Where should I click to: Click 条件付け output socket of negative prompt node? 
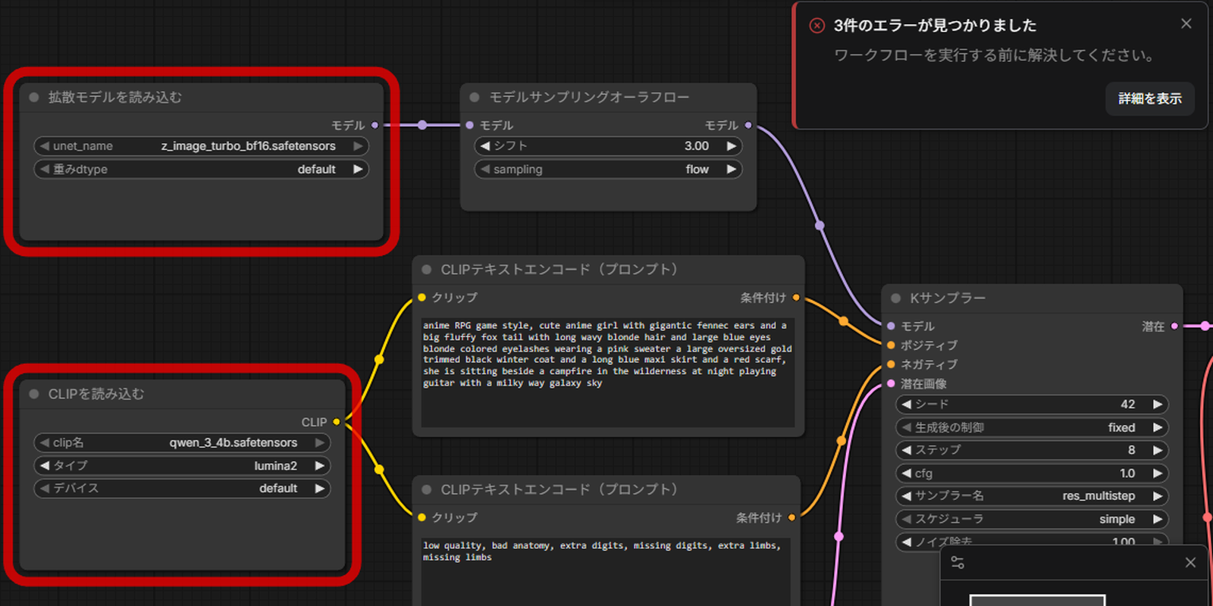coord(791,517)
